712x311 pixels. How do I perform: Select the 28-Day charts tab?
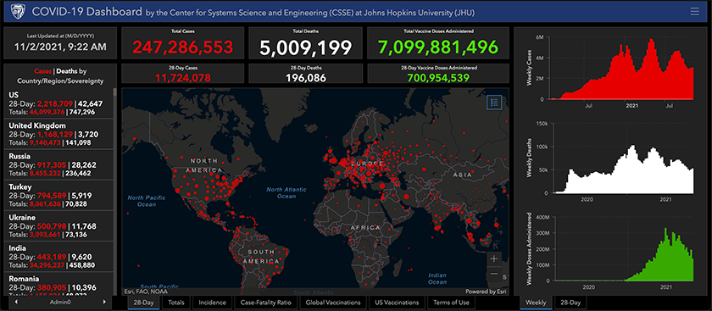point(570,302)
